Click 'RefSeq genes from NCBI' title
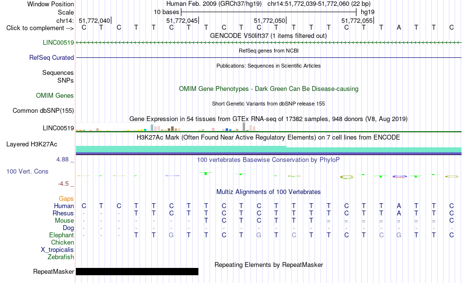 tap(268, 51)
